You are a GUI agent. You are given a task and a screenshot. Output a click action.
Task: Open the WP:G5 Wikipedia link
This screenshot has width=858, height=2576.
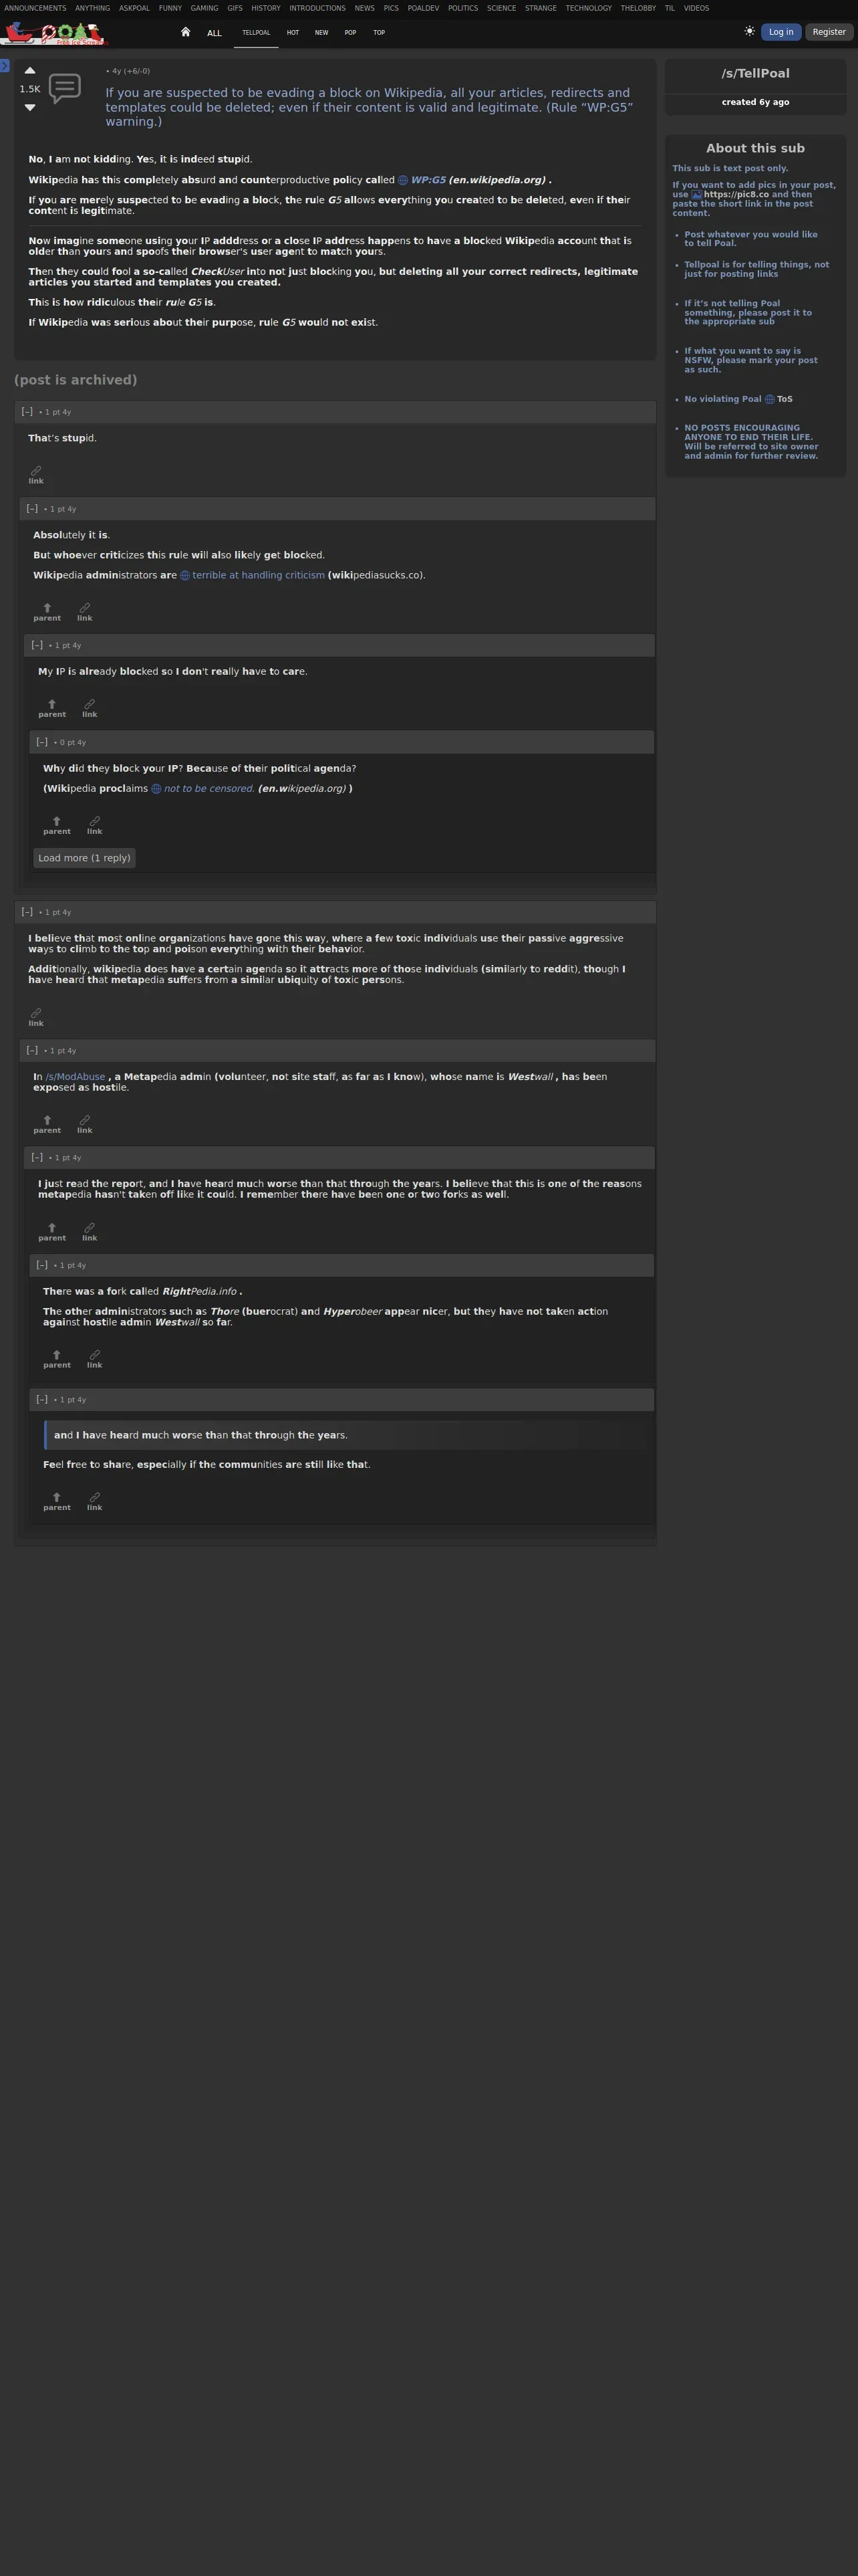[428, 180]
